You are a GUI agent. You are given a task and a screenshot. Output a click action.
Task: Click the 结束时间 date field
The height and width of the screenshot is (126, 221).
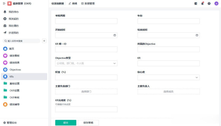point(168,35)
